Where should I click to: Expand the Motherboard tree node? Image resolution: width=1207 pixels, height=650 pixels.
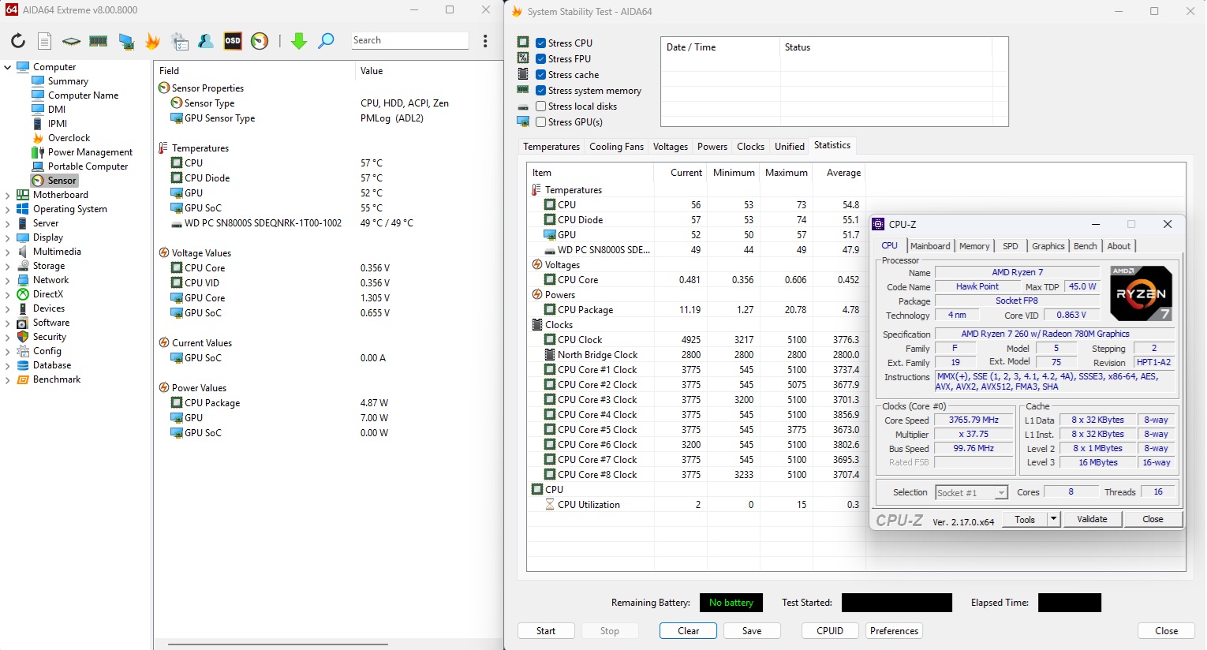click(8, 195)
